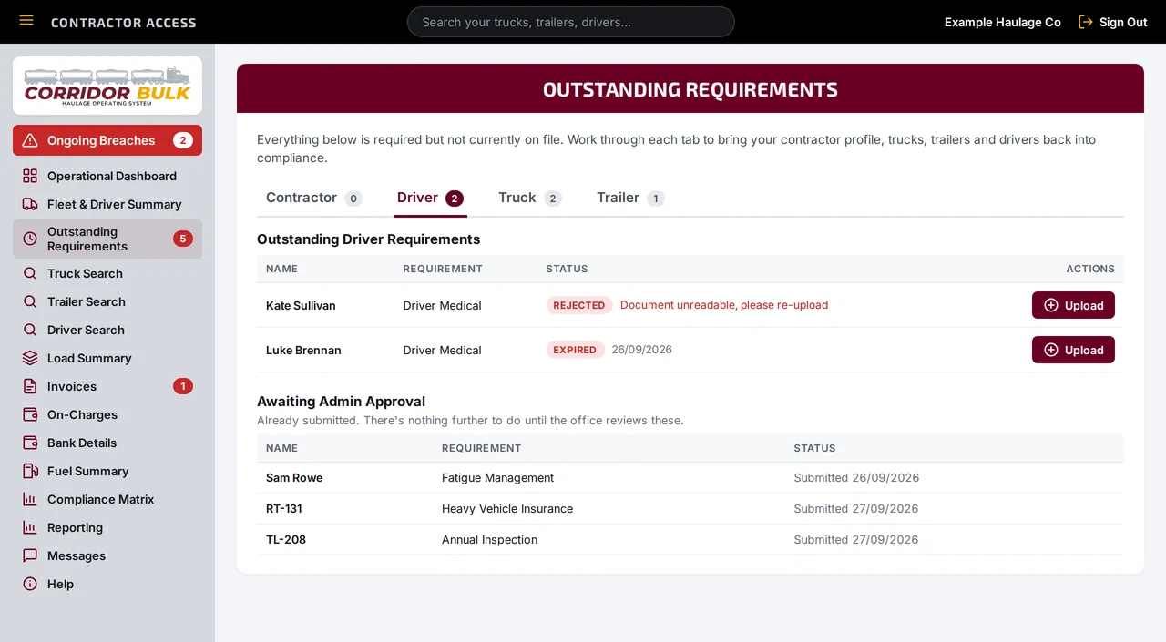Focus the trucks, trailers, drivers search field
Viewport: 1166px width, 642px height.
pos(571,22)
